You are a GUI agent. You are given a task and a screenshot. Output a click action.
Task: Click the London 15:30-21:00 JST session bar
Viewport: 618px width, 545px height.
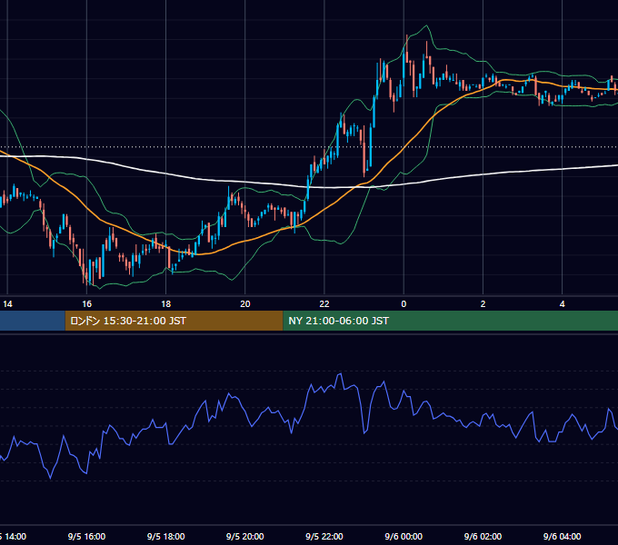pyautogui.click(x=174, y=321)
